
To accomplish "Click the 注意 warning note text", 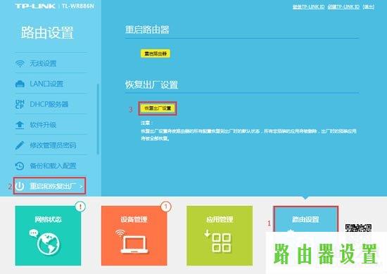I will point(248,131).
